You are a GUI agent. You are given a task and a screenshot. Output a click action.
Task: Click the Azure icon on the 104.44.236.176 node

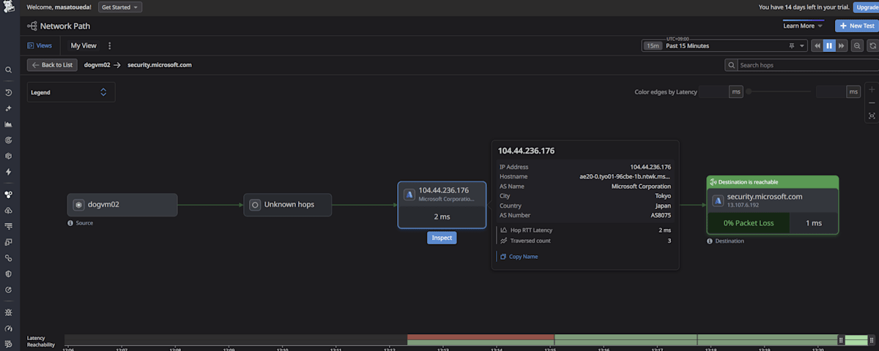[x=409, y=195]
